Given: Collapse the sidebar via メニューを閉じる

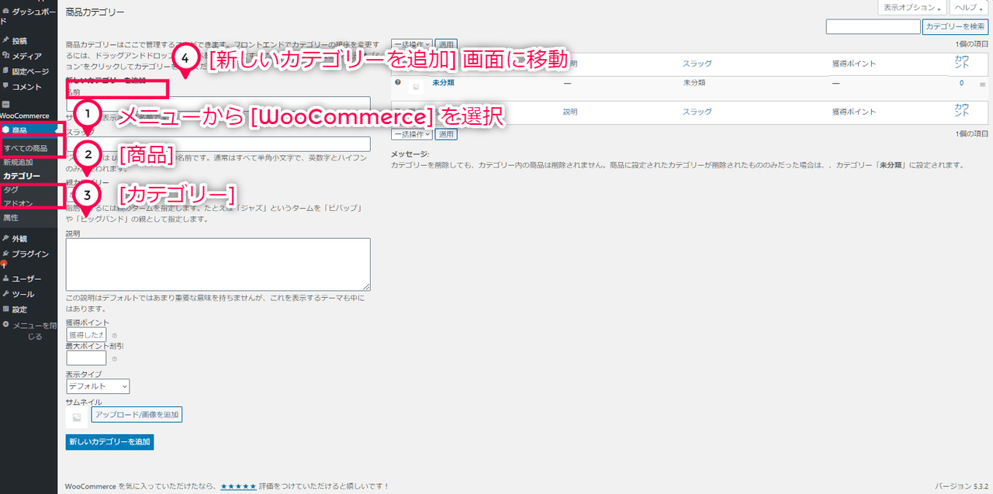Looking at the screenshot, I should click(x=30, y=330).
